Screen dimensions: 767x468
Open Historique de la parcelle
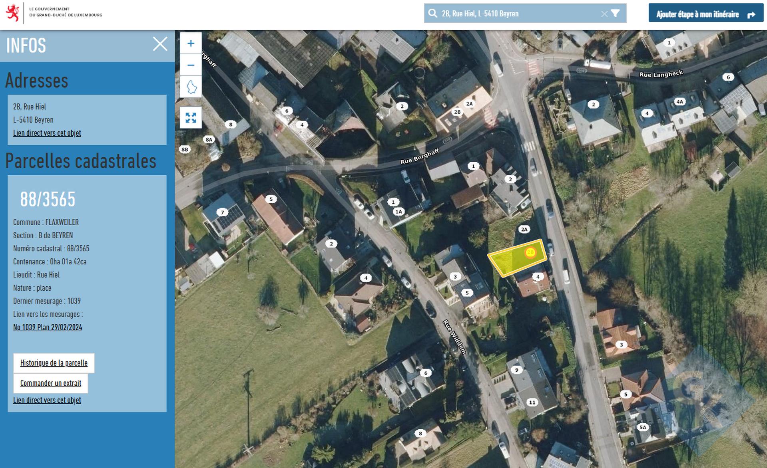[x=54, y=363]
